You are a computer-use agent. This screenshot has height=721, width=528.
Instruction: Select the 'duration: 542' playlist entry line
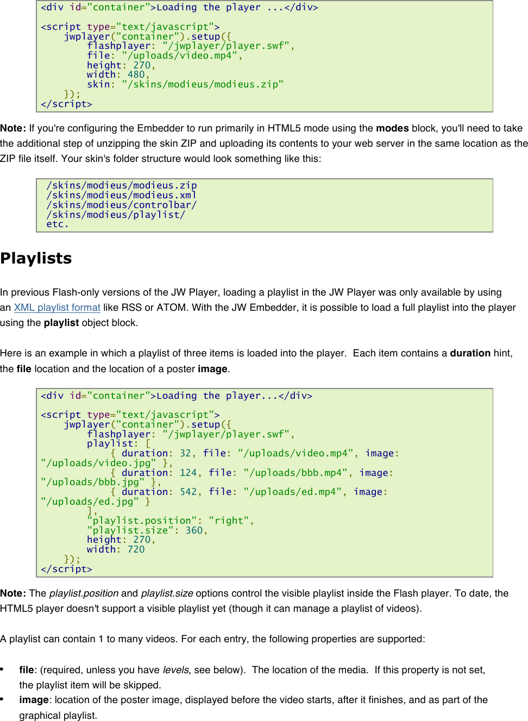click(x=249, y=492)
